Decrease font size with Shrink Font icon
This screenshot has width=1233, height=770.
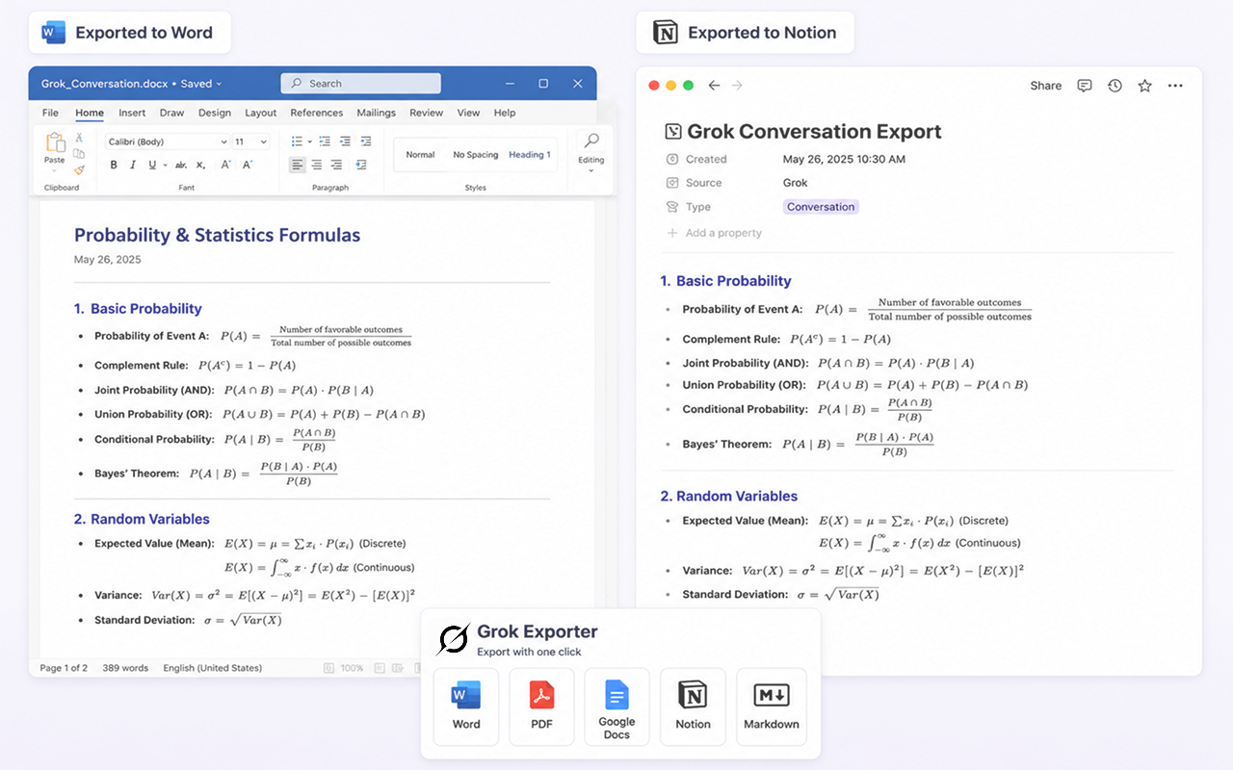click(x=248, y=165)
